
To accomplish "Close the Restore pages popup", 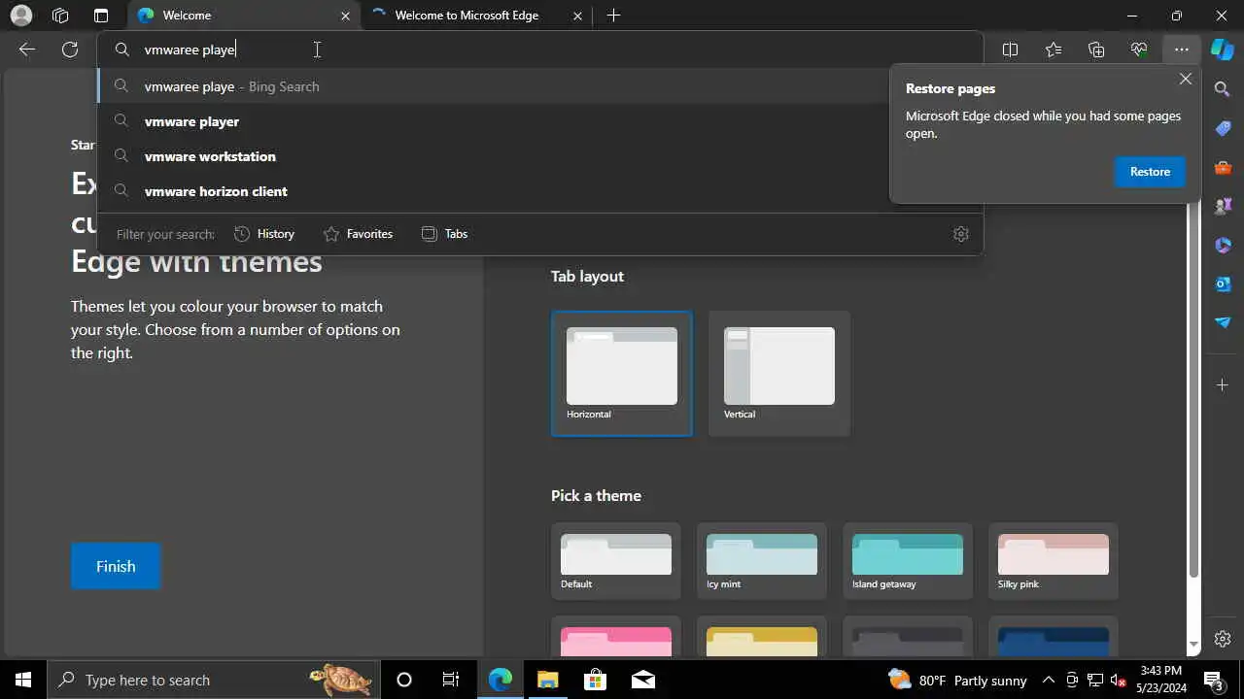I will 1186,80.
